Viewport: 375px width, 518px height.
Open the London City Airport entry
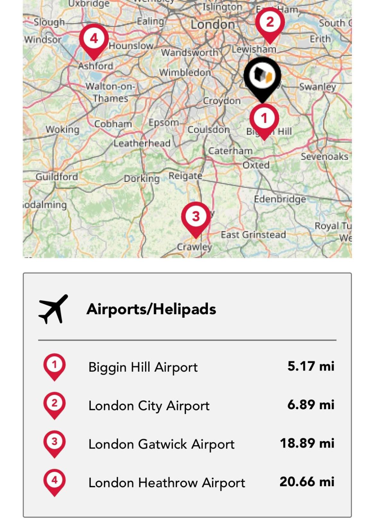(x=149, y=406)
